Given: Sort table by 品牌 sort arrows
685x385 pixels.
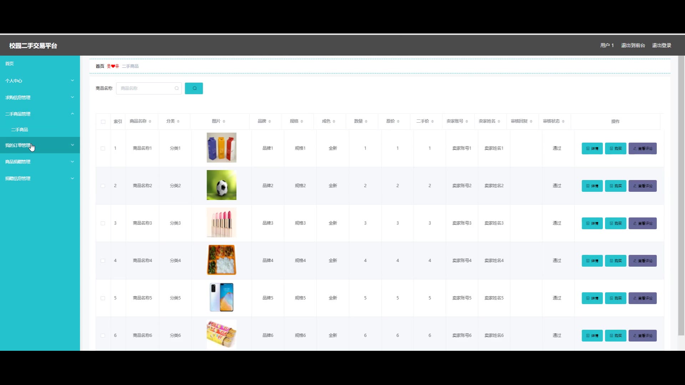Looking at the screenshot, I should click(x=269, y=122).
